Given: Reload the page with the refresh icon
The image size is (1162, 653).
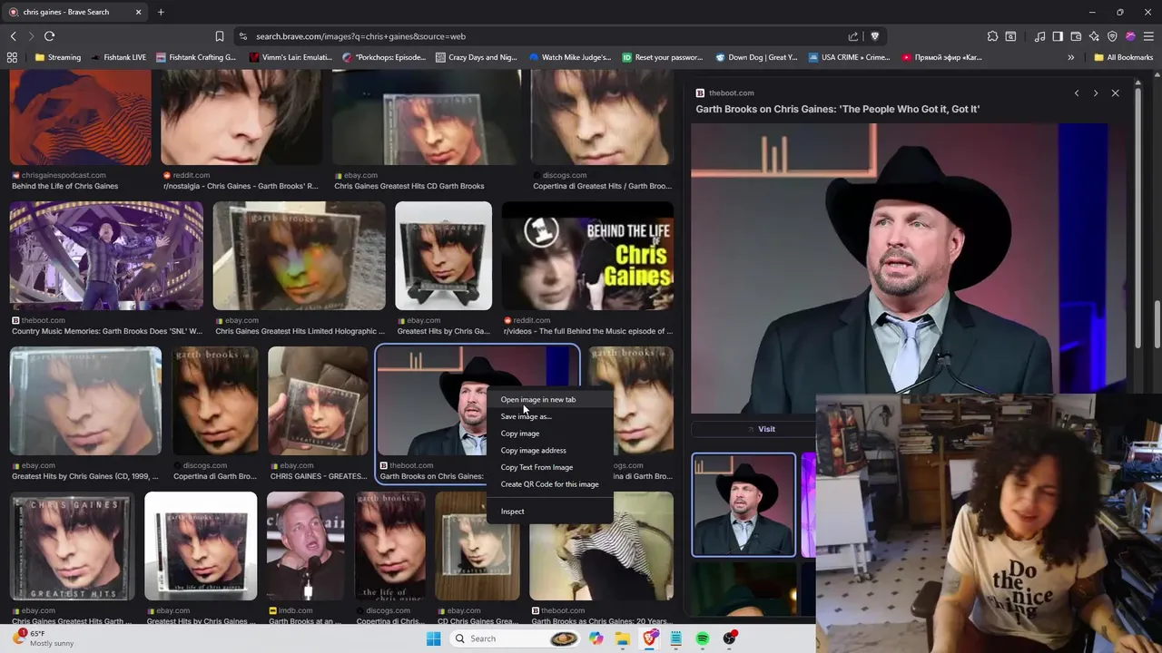Looking at the screenshot, I should 50,36.
